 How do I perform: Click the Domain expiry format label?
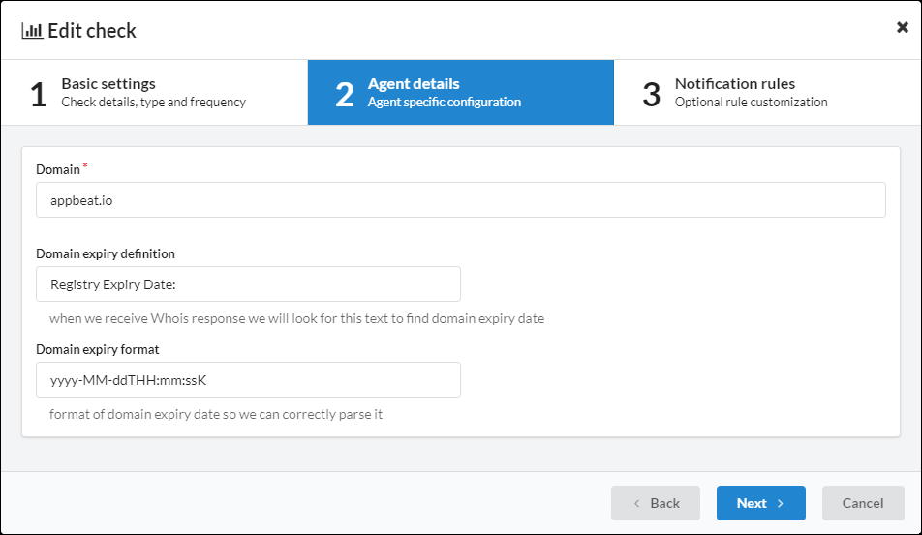(x=98, y=349)
